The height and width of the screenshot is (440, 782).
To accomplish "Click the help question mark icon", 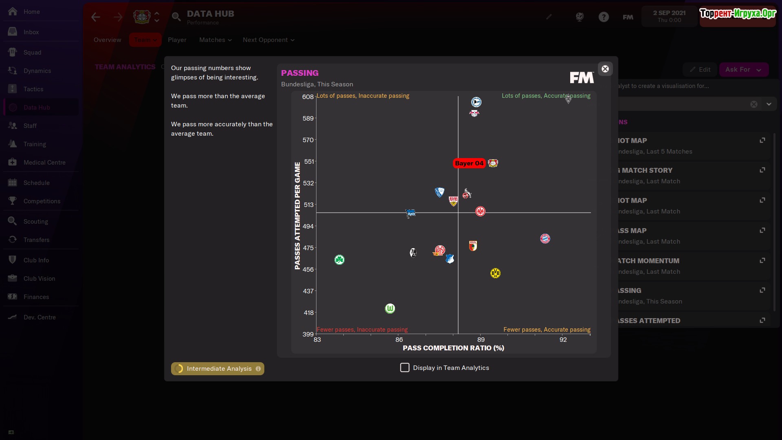I will click(x=604, y=17).
